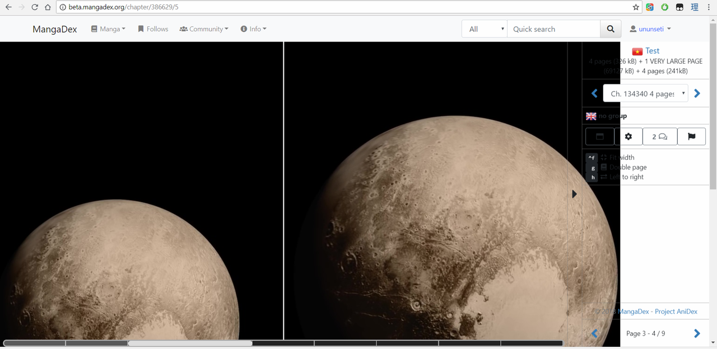
Task: Click into the Quick search field
Action: (x=553, y=29)
